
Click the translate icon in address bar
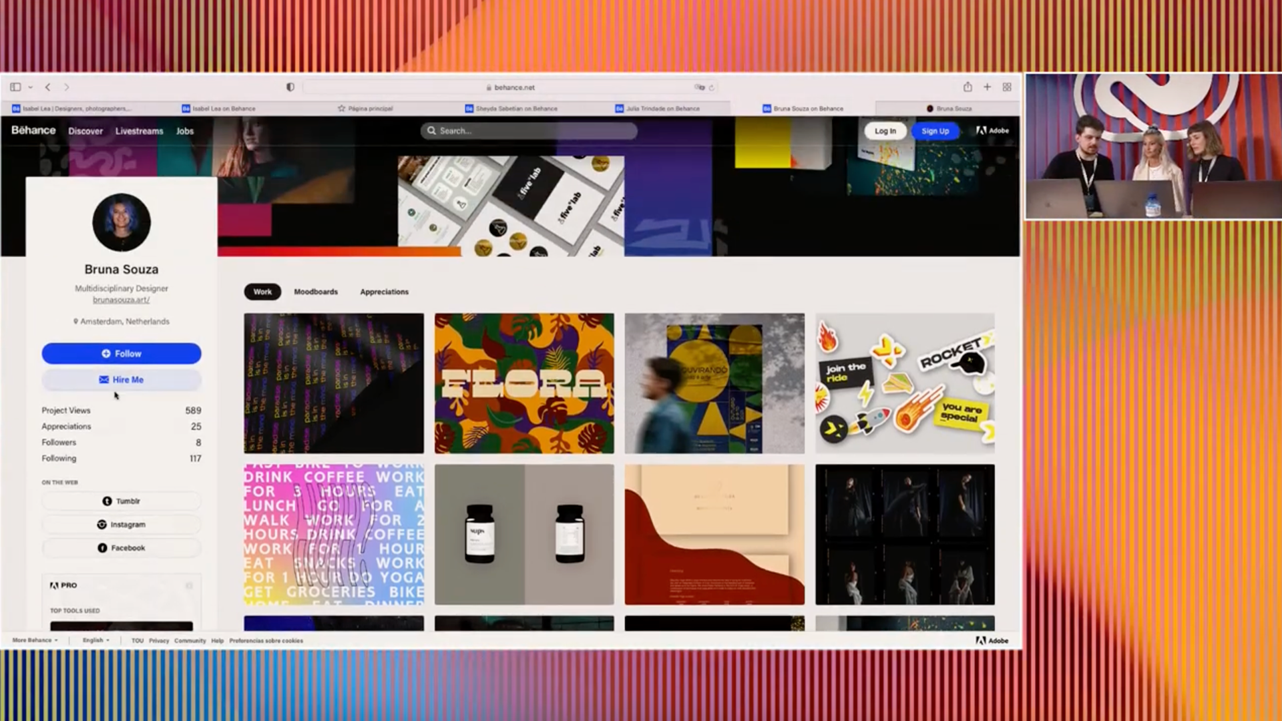(699, 87)
